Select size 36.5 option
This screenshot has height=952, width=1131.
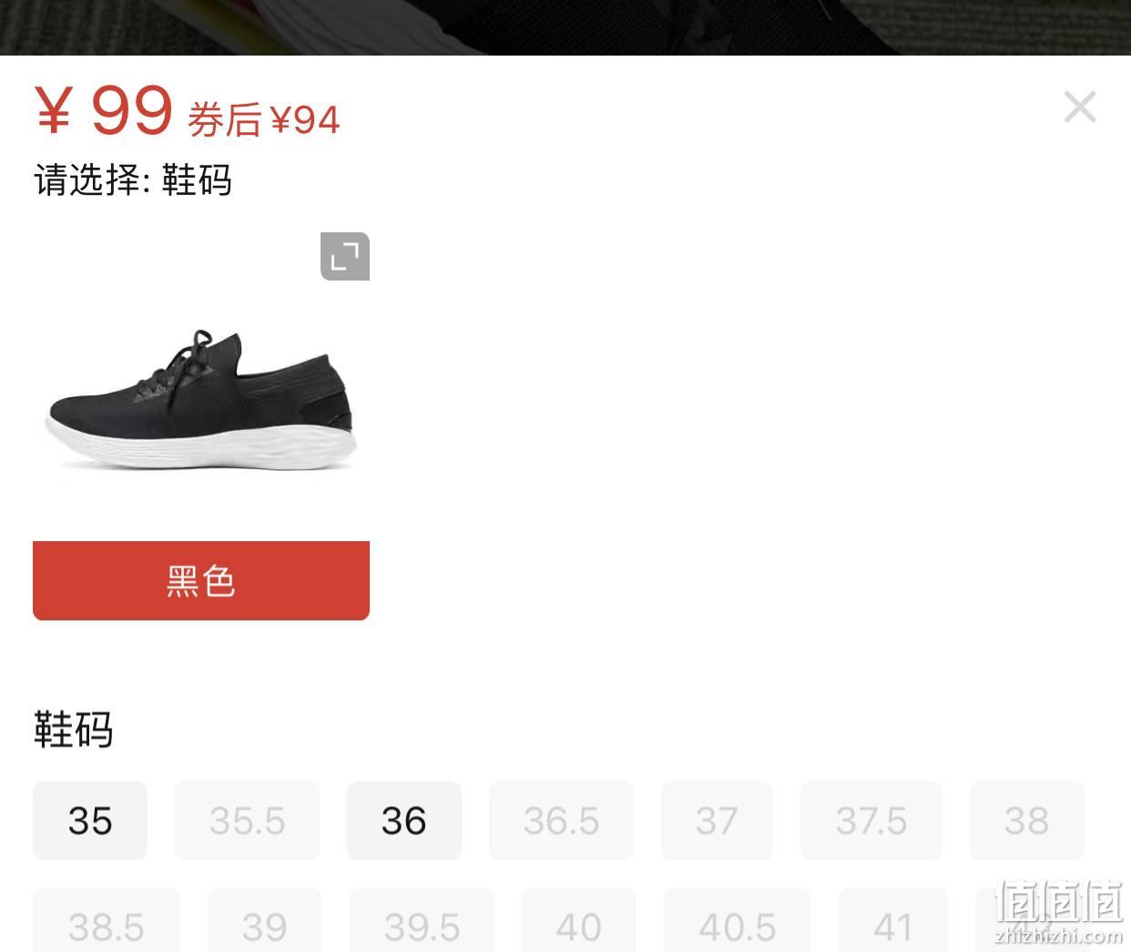point(561,820)
